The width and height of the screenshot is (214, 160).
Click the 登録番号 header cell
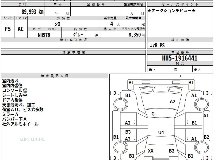tap(96, 5)
